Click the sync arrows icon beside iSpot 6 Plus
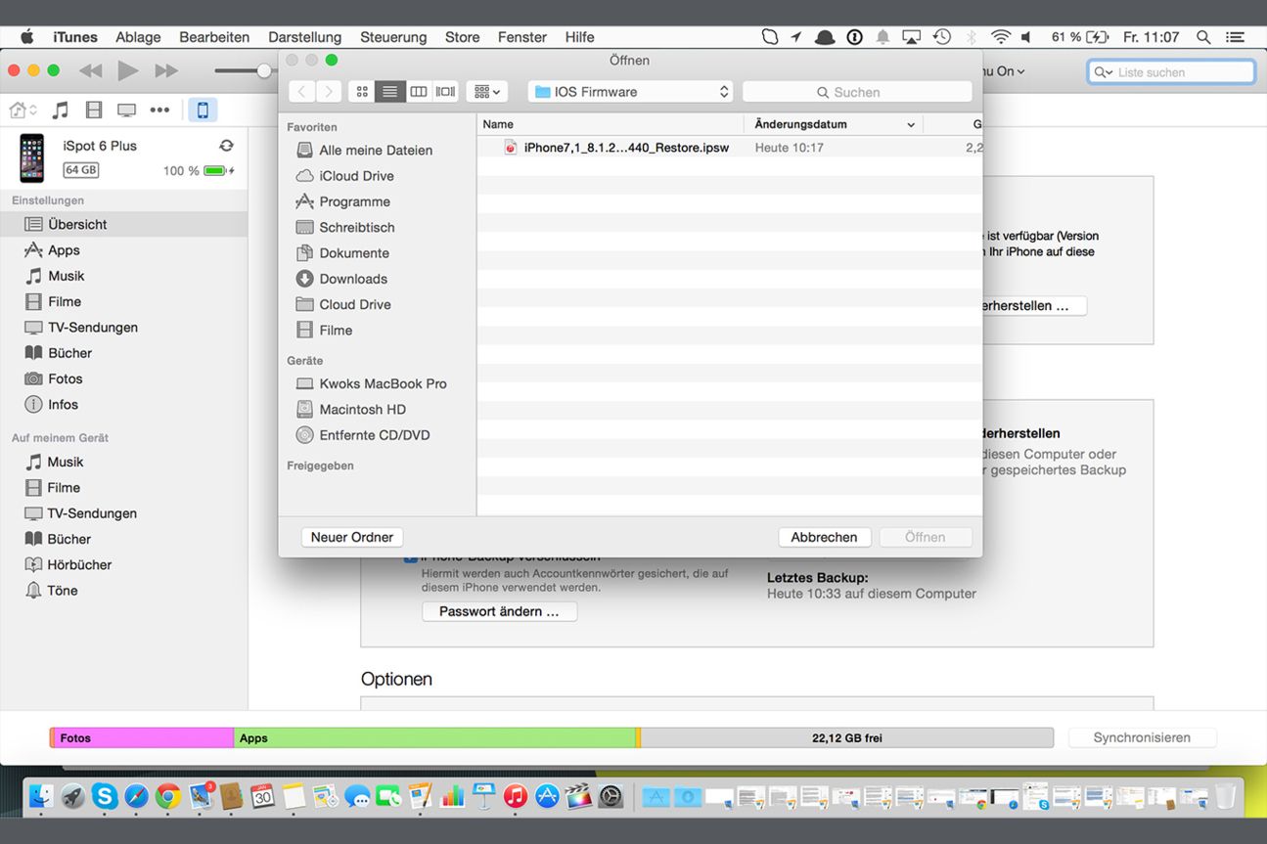The image size is (1267, 844). [x=226, y=146]
